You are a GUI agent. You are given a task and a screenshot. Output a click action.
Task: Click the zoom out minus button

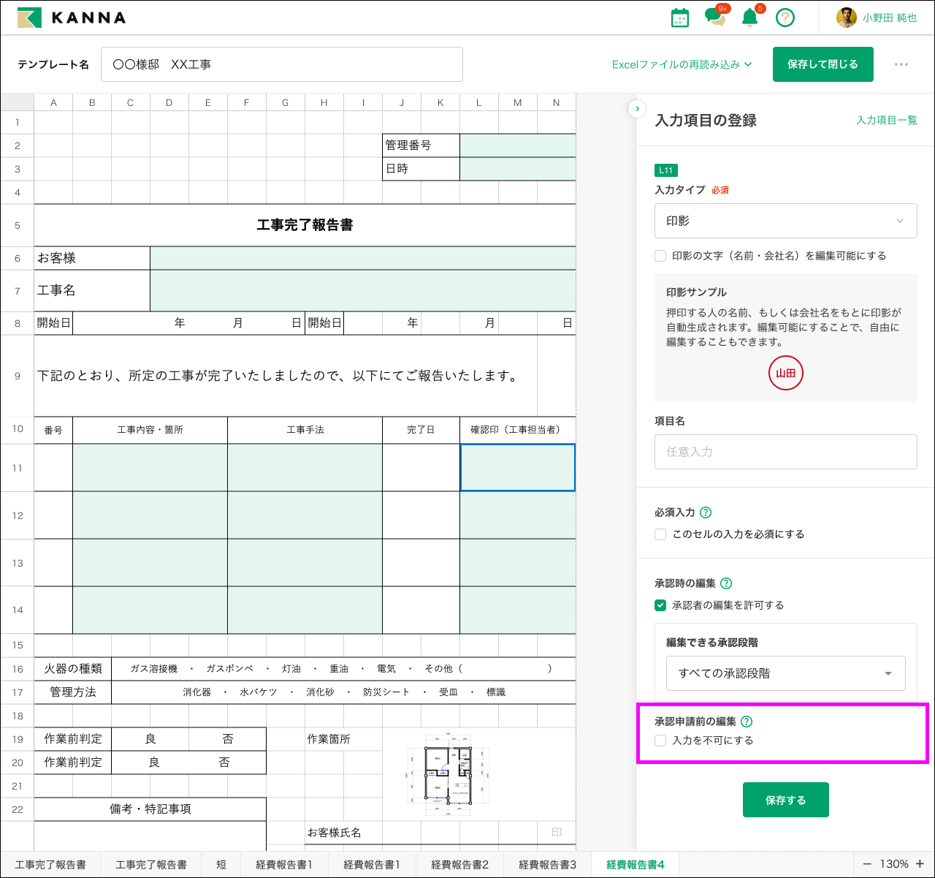point(867,864)
